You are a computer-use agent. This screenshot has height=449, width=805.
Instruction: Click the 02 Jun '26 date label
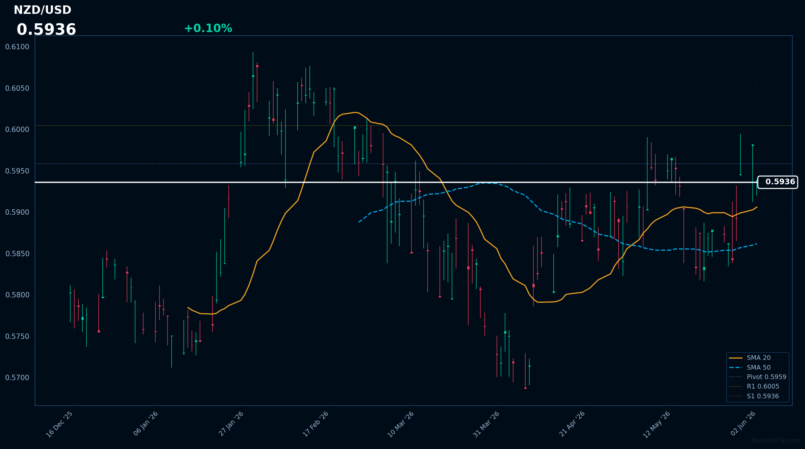click(743, 423)
